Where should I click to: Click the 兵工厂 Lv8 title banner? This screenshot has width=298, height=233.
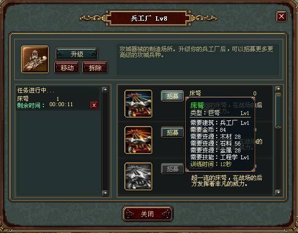[x=148, y=18]
